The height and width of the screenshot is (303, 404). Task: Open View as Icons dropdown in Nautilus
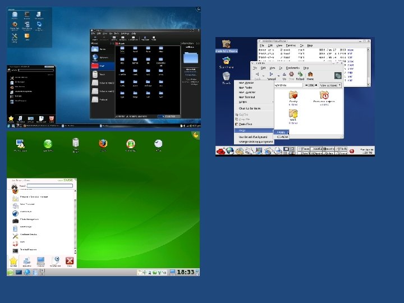(x=330, y=85)
